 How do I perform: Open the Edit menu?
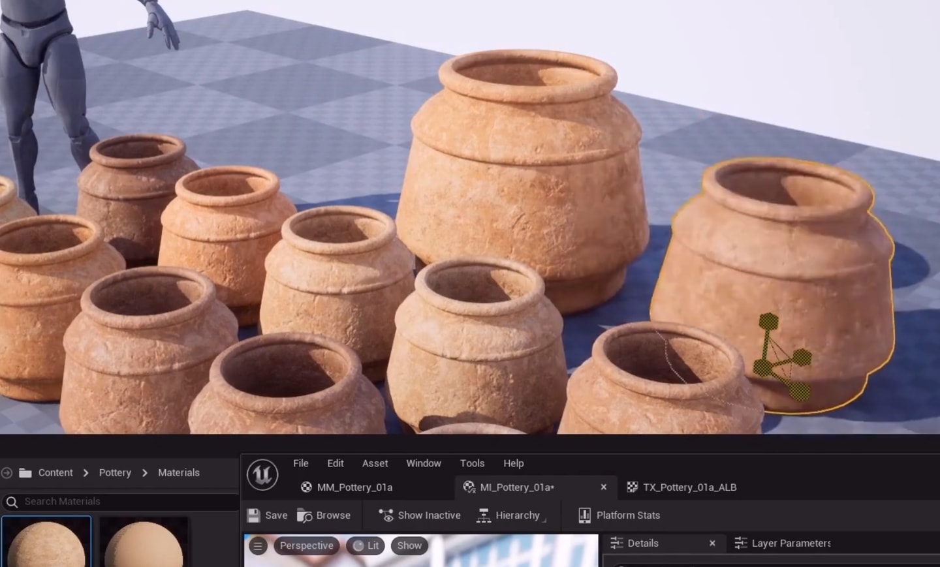tap(336, 463)
